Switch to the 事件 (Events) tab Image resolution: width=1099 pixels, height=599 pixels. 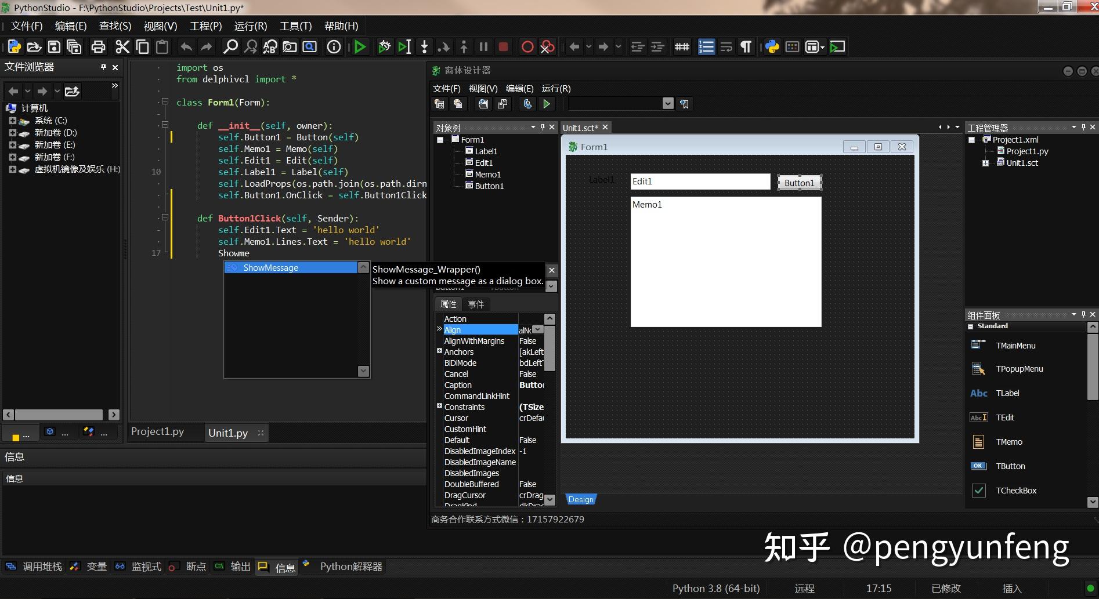coord(476,304)
